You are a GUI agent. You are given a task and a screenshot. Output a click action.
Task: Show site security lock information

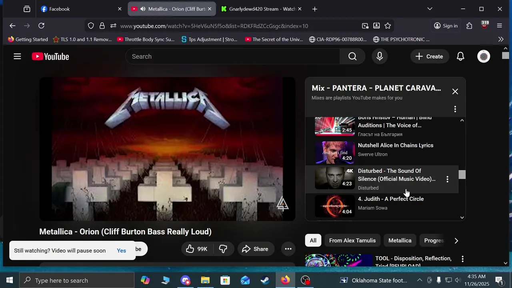pyautogui.click(x=102, y=26)
